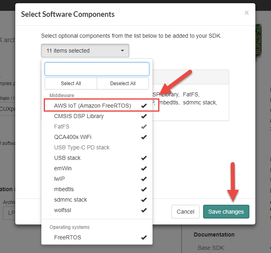Uncheck the CMSIS DSP Library item
Image resolution: width=271 pixels, height=253 pixels.
[144, 116]
